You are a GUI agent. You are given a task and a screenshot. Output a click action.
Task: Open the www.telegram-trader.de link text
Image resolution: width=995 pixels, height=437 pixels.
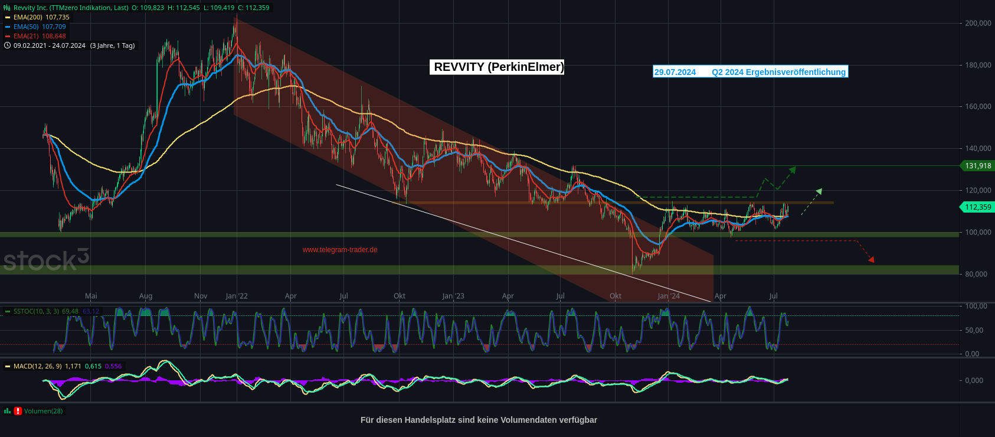point(340,250)
